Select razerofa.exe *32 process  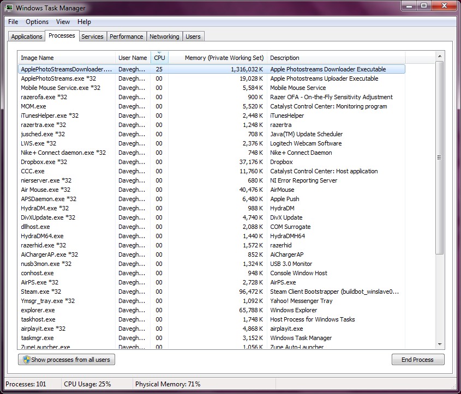(211, 97)
